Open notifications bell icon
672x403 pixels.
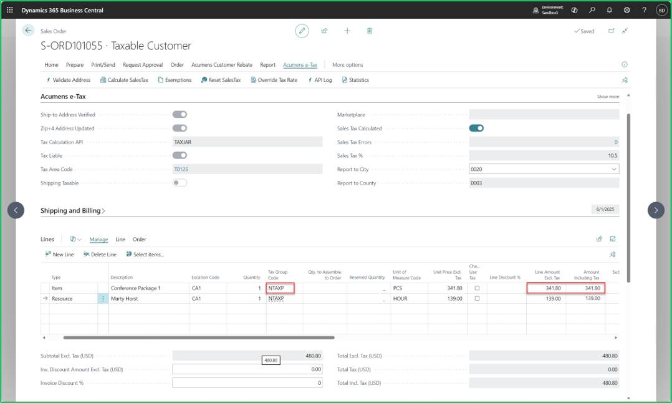pos(610,10)
